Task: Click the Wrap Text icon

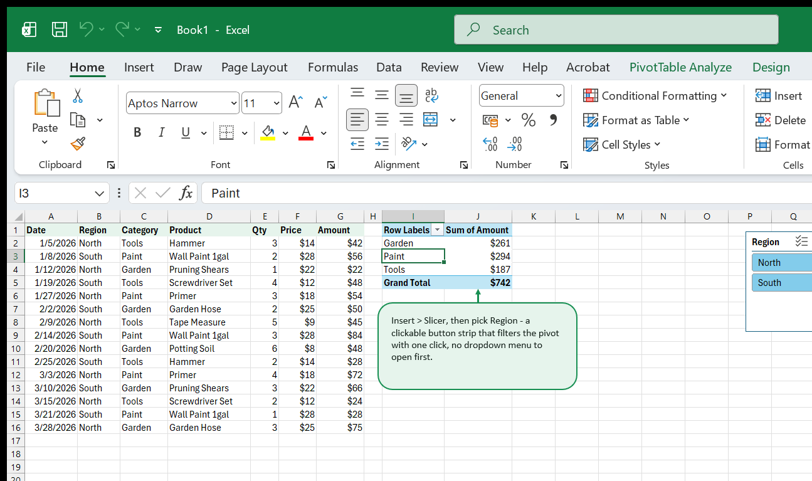Action: coord(431,95)
